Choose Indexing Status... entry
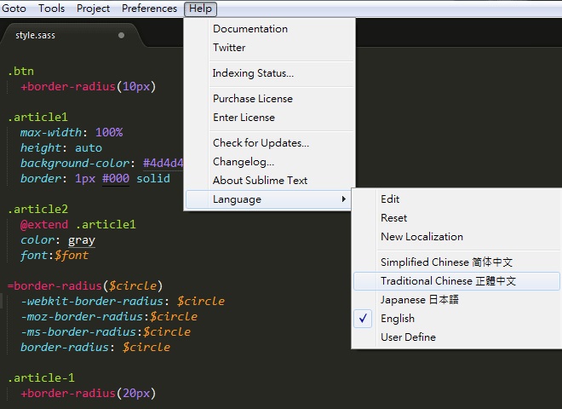 click(269, 73)
